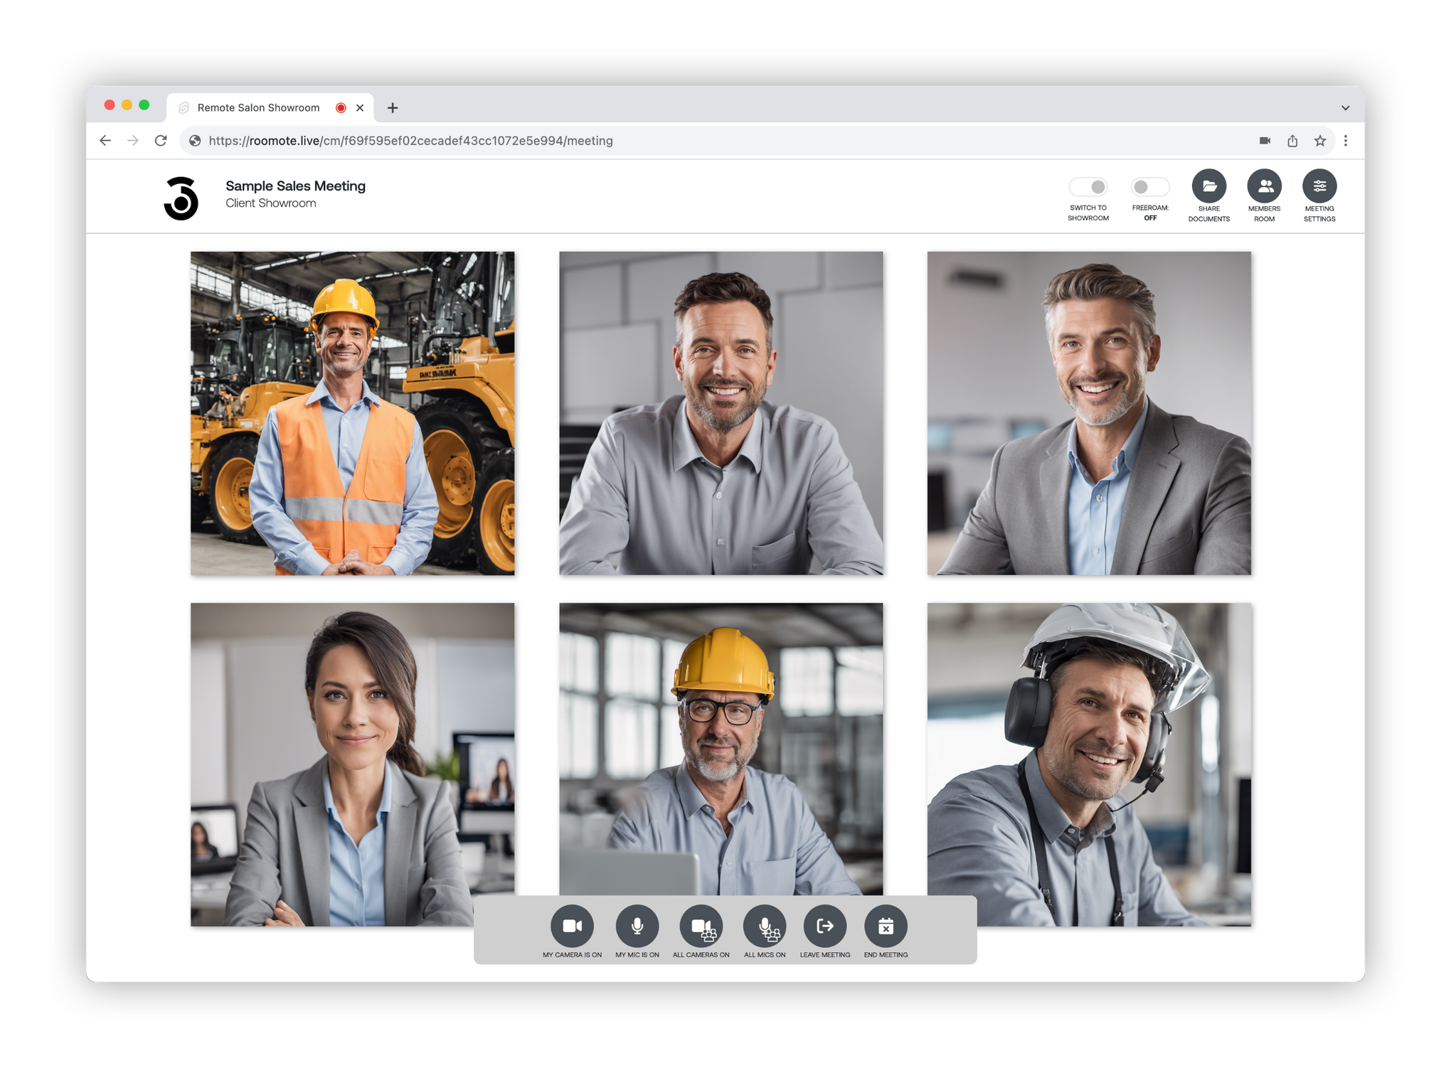
Task: Mute all participants' mics
Action: [x=764, y=925]
